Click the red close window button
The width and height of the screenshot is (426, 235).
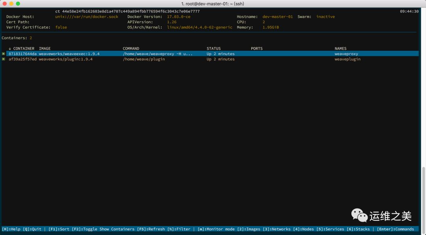coord(5,4)
